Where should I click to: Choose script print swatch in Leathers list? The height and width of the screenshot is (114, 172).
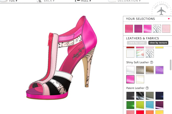click(x=150, y=54)
